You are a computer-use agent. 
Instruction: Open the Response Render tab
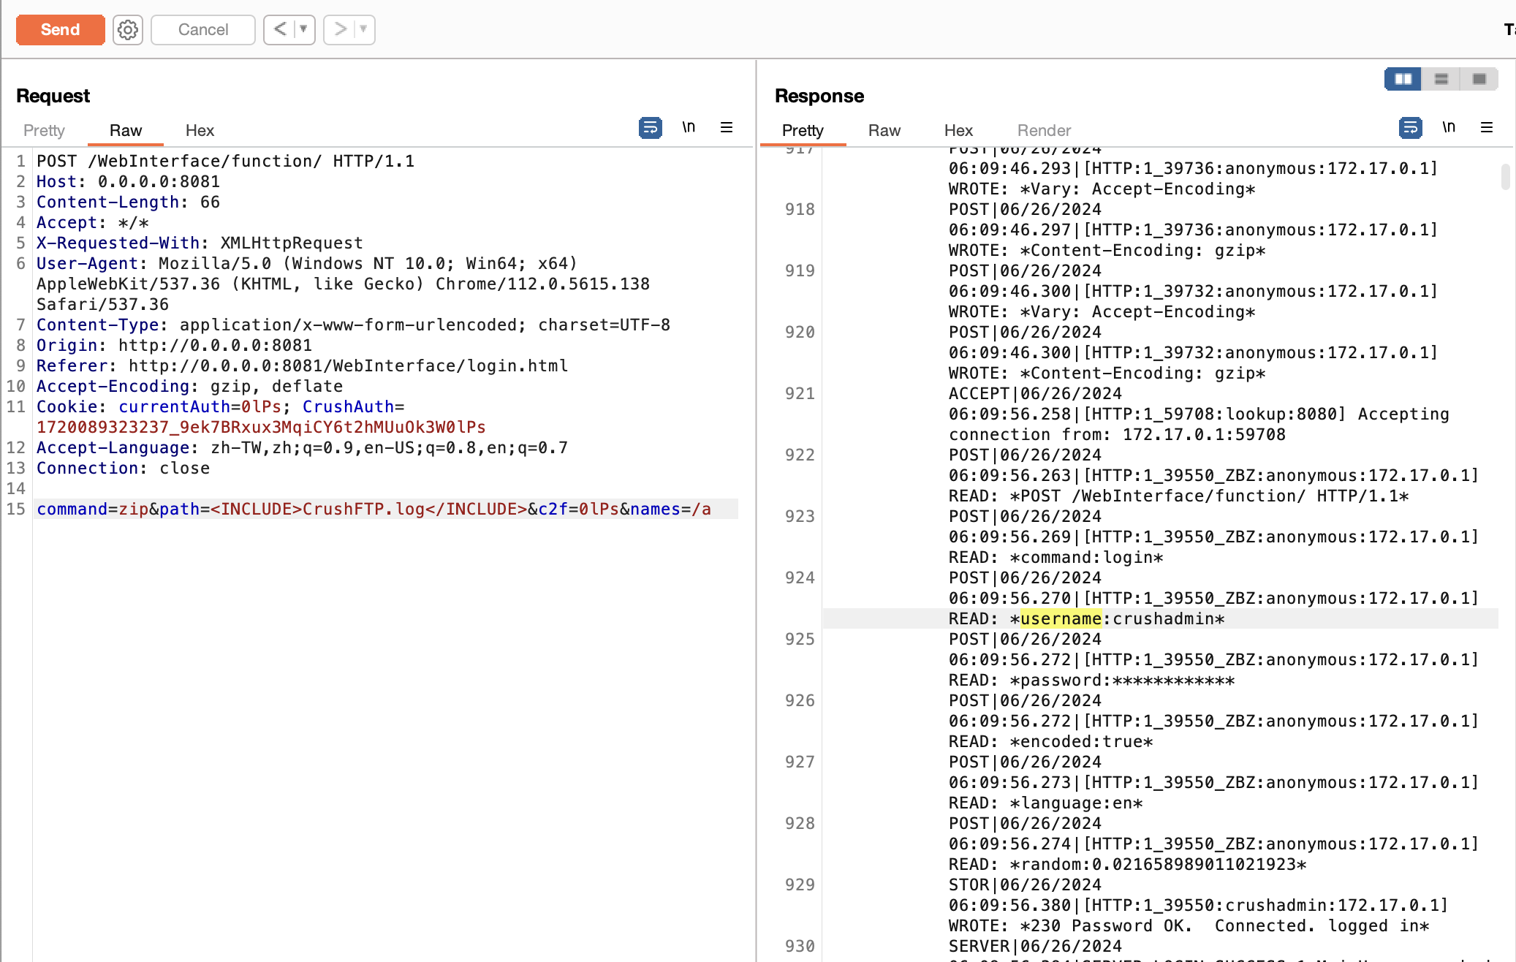click(1044, 131)
